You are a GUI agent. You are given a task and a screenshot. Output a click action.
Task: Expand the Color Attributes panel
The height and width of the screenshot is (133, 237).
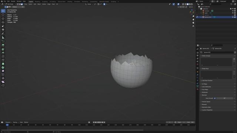coord(206,87)
